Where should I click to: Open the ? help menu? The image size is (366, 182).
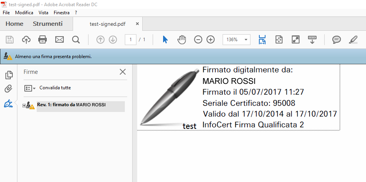[76, 13]
